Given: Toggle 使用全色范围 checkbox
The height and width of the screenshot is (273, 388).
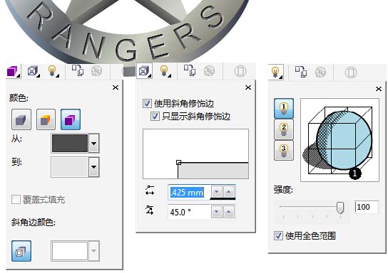Looking at the screenshot, I should [x=278, y=235].
